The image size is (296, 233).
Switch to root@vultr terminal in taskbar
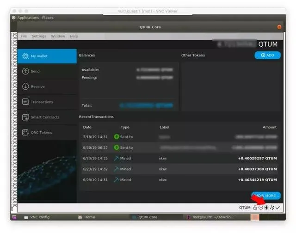point(210,217)
